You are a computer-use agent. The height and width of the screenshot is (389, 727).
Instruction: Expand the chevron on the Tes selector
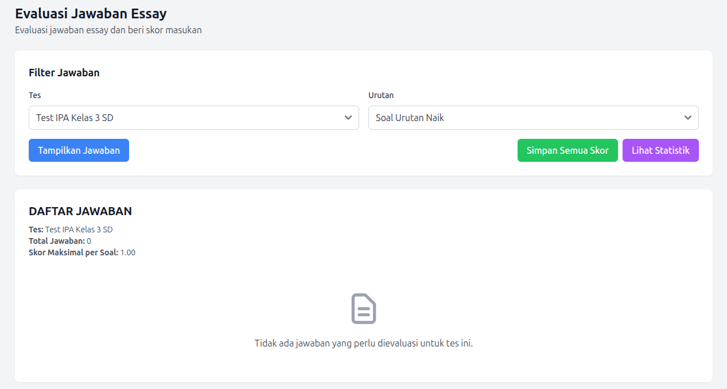(x=348, y=118)
